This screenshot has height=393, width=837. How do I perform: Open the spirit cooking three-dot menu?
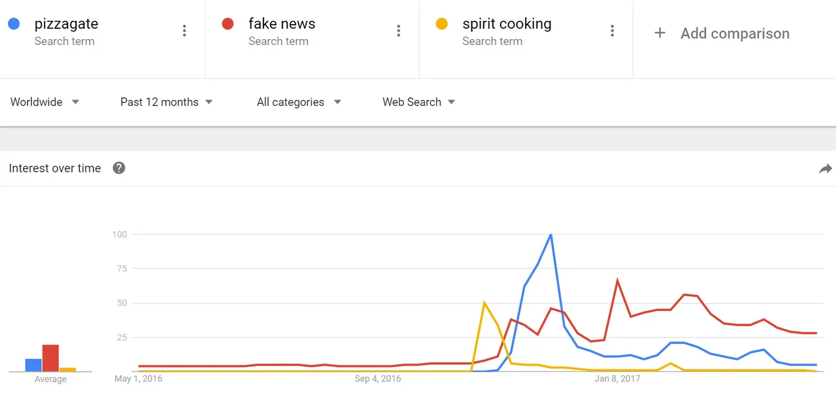(612, 31)
